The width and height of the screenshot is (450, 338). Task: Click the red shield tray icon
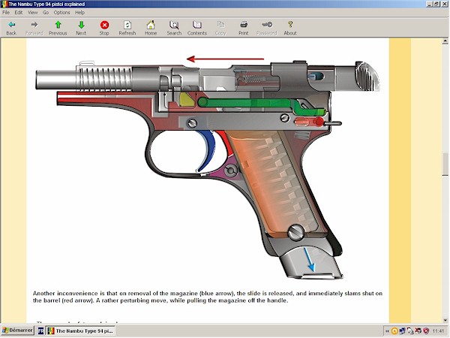coord(426,331)
